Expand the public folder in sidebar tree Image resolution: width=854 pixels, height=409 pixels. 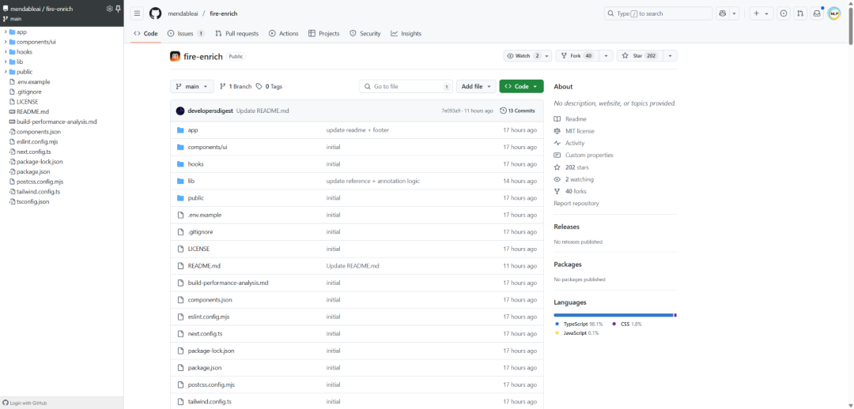(x=6, y=72)
